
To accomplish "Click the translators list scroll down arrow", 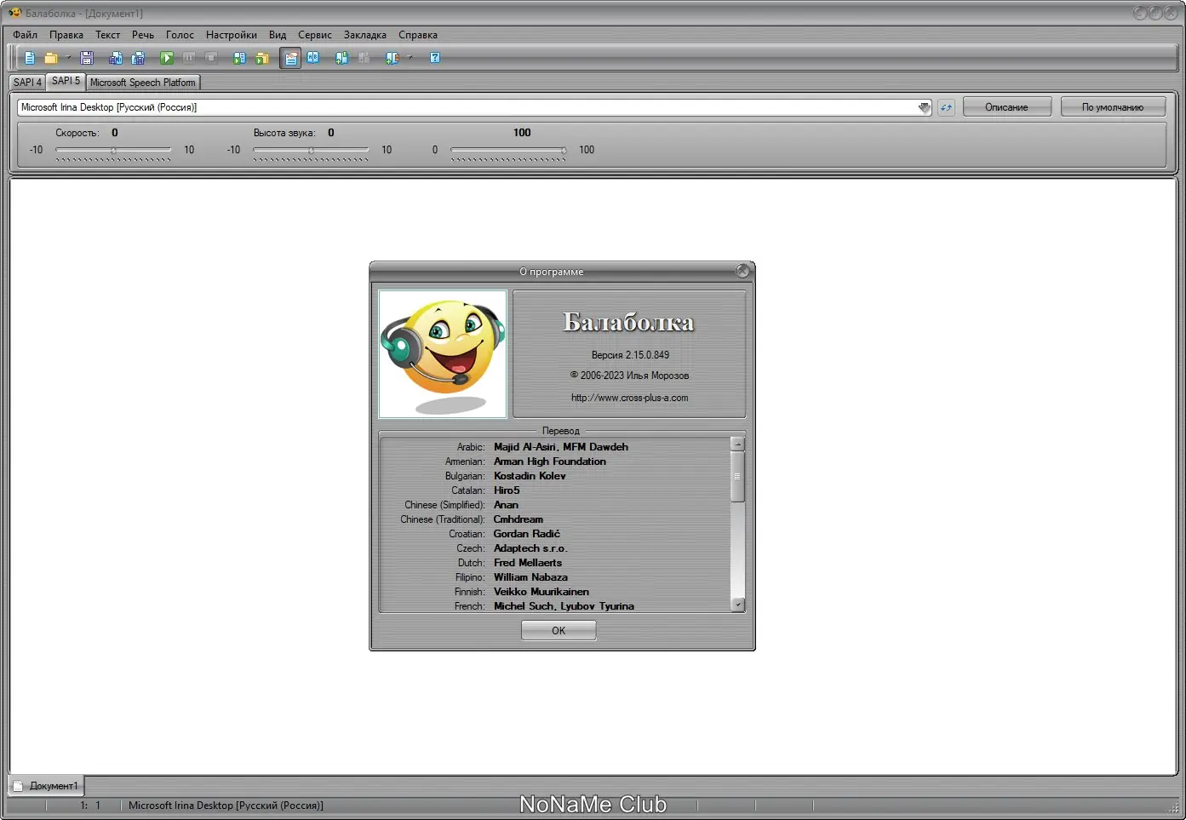I will (737, 605).
